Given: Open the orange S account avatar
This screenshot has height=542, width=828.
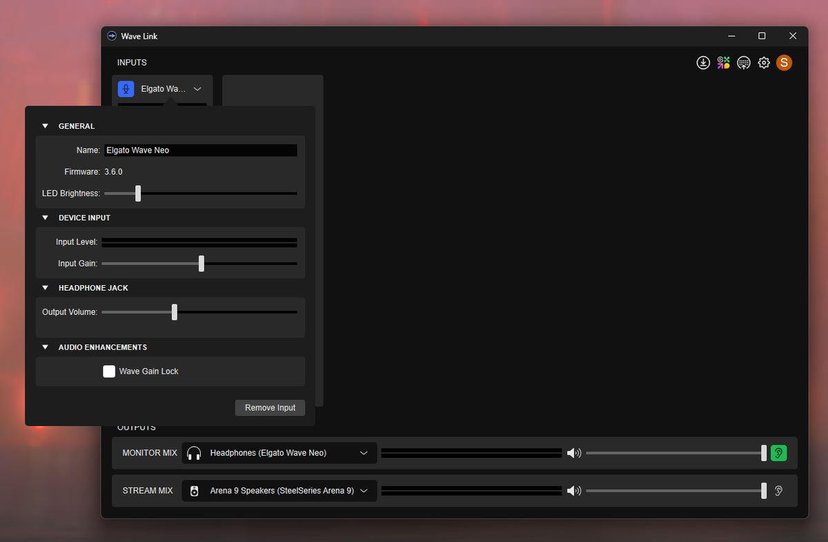Looking at the screenshot, I should (784, 63).
